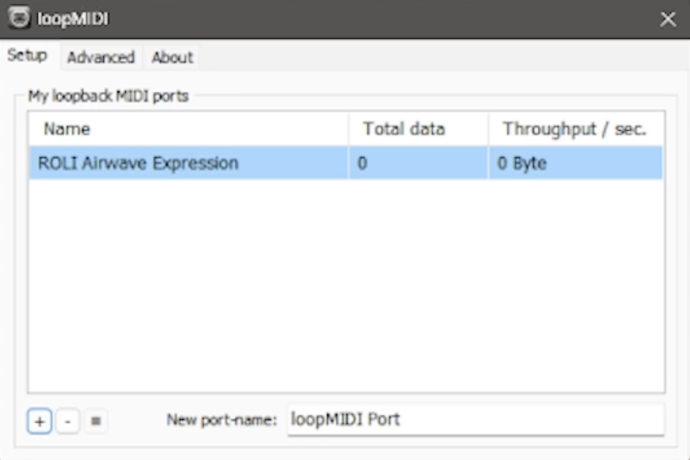Click the loopMIDI app icon in title bar

click(19, 18)
